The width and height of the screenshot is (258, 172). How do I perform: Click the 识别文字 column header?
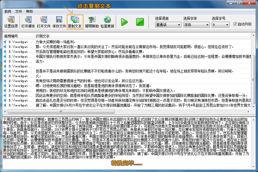(x=142, y=36)
